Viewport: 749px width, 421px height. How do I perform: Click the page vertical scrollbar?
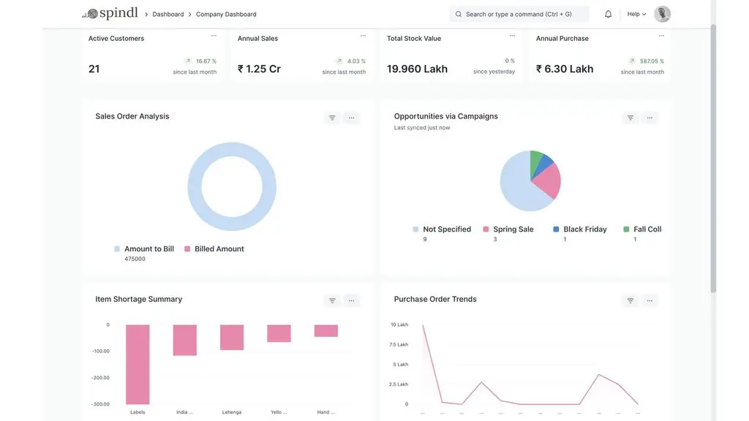tap(713, 158)
